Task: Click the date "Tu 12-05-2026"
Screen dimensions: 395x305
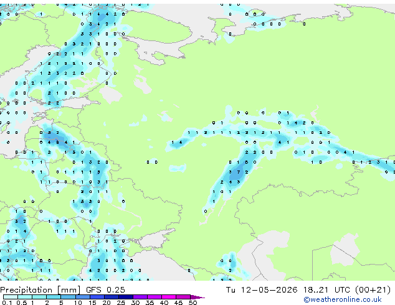Action: (262, 289)
